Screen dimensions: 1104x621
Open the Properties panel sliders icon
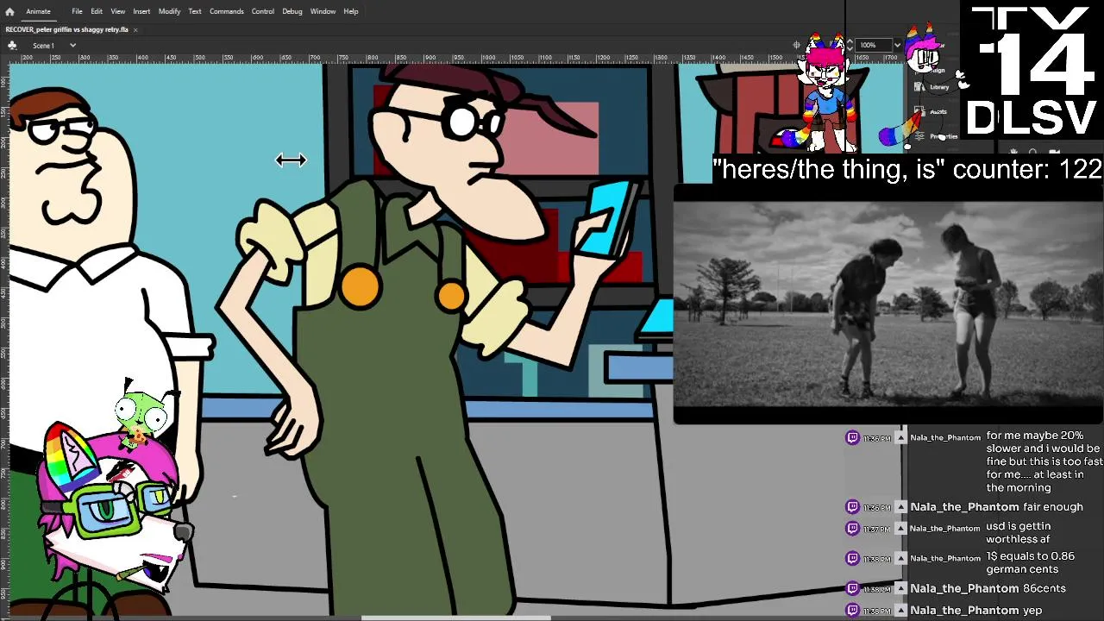coord(920,135)
